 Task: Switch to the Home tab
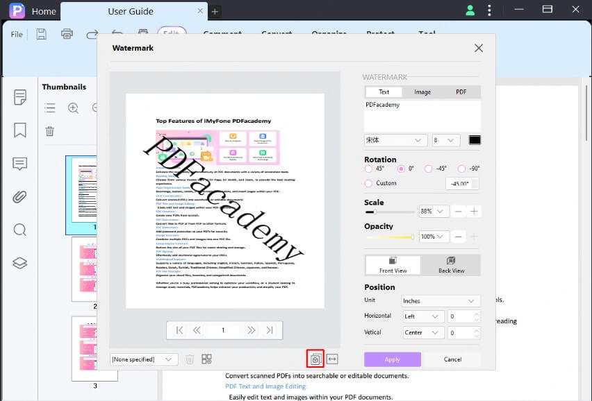[44, 12]
